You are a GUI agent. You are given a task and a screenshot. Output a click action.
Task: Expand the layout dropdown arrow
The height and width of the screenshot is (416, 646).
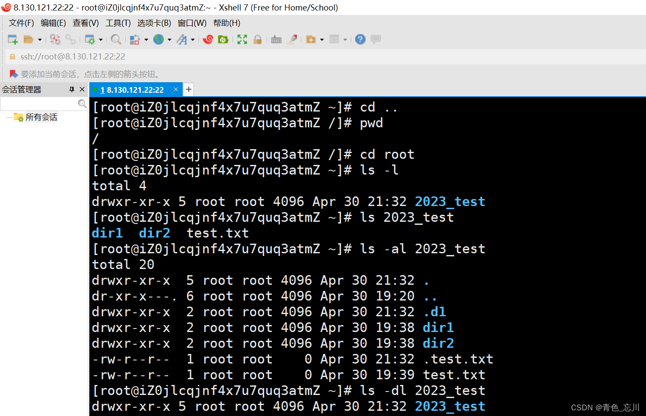pos(345,39)
